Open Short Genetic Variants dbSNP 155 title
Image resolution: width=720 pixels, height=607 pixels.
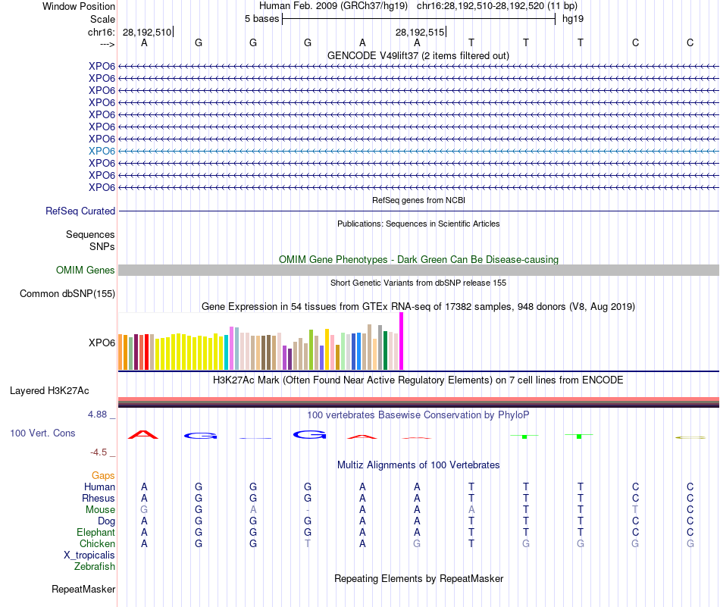(418, 283)
